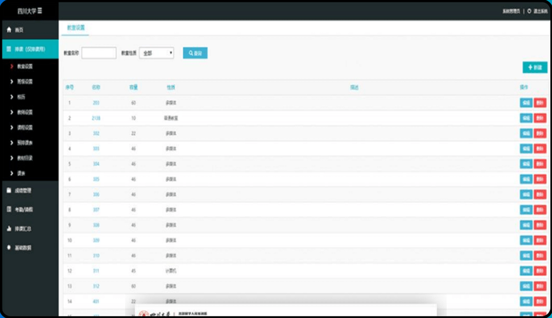Open classroom link 203
The image size is (552, 318).
[96, 103]
